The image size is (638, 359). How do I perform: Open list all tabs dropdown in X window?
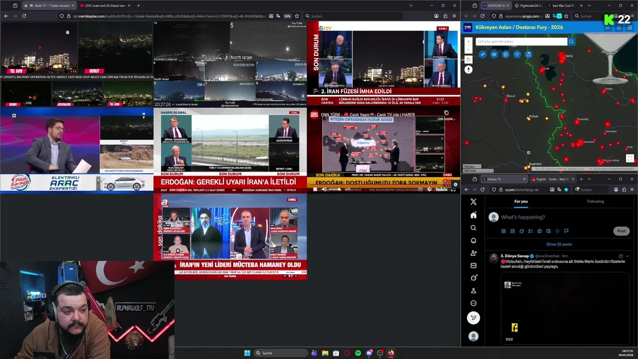(589, 179)
